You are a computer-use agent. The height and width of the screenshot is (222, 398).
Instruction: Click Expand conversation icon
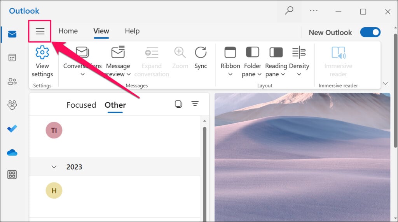coord(152,52)
